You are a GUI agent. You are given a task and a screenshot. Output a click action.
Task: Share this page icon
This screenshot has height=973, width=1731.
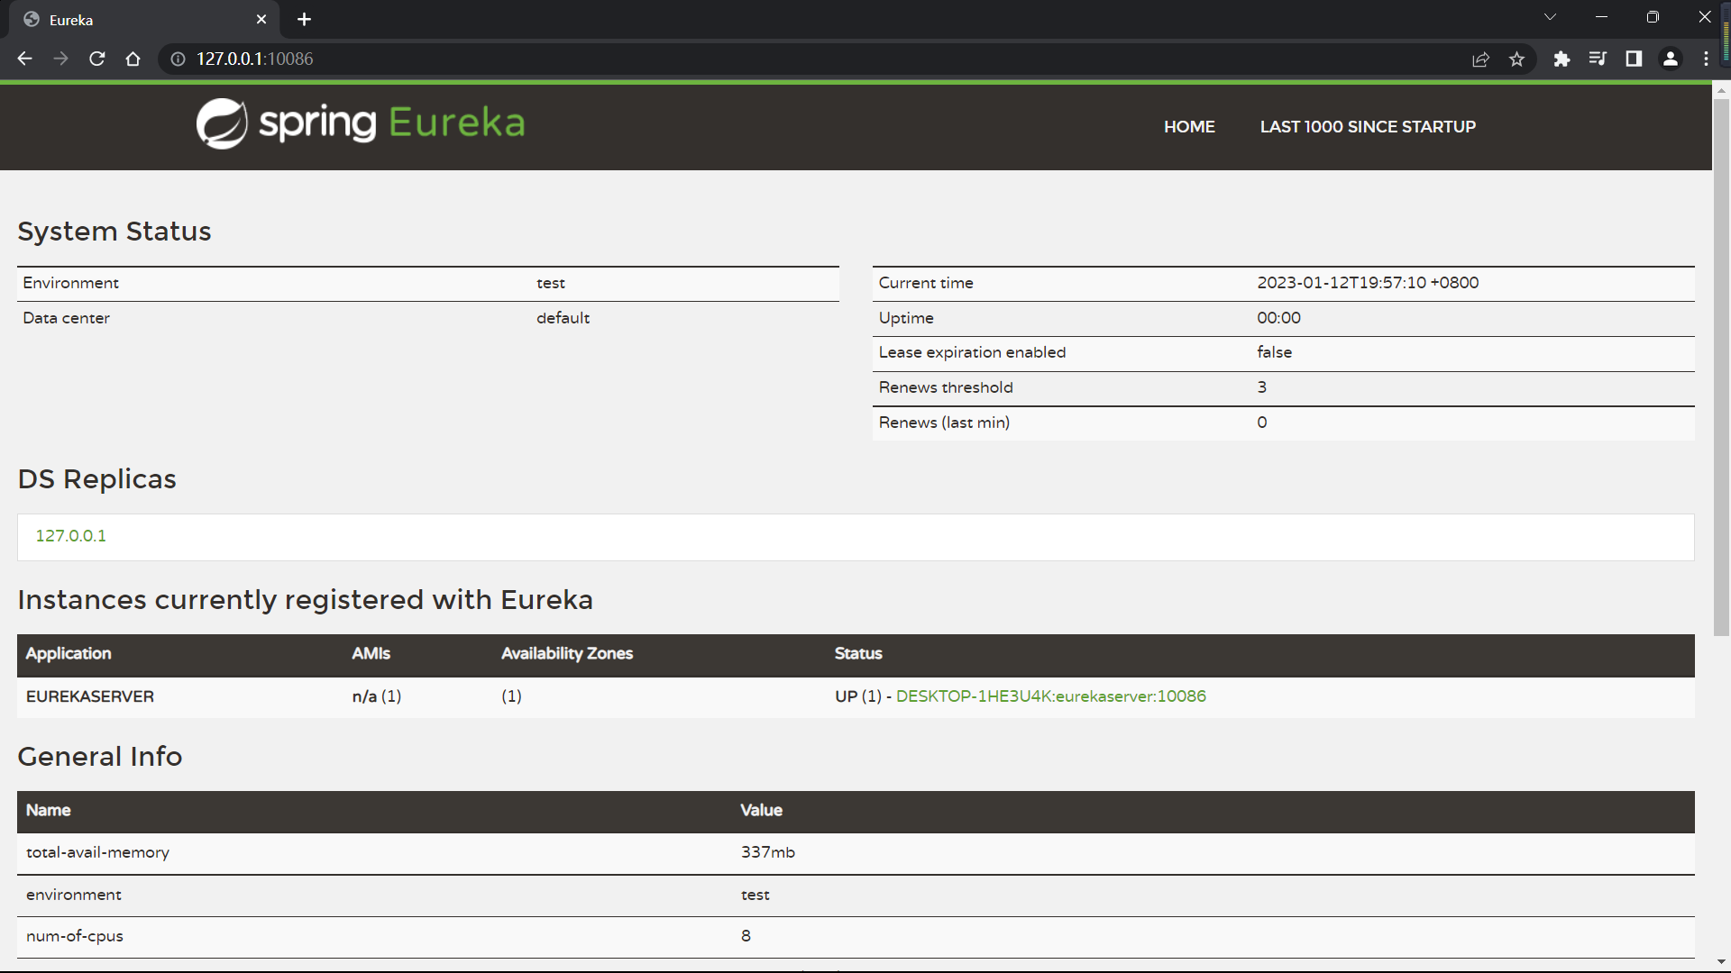pyautogui.click(x=1480, y=59)
